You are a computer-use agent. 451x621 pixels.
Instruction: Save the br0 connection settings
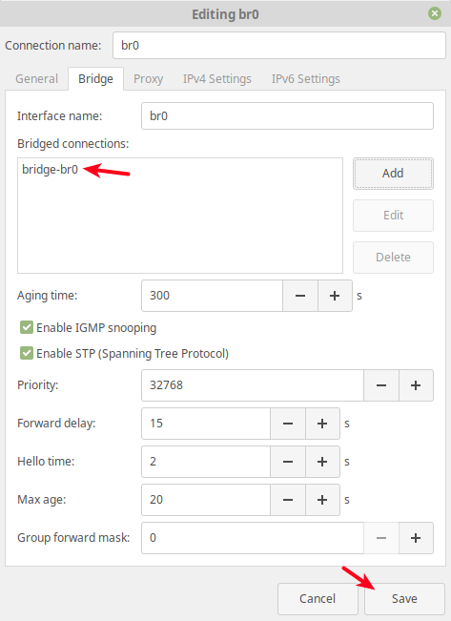(404, 598)
